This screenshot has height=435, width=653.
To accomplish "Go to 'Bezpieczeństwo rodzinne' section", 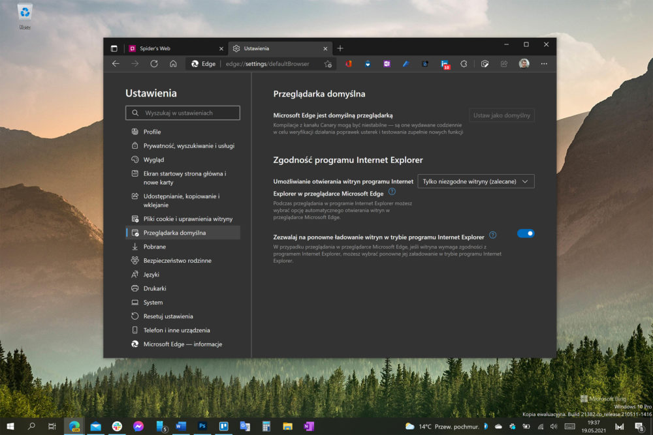I will pyautogui.click(x=183, y=261).
